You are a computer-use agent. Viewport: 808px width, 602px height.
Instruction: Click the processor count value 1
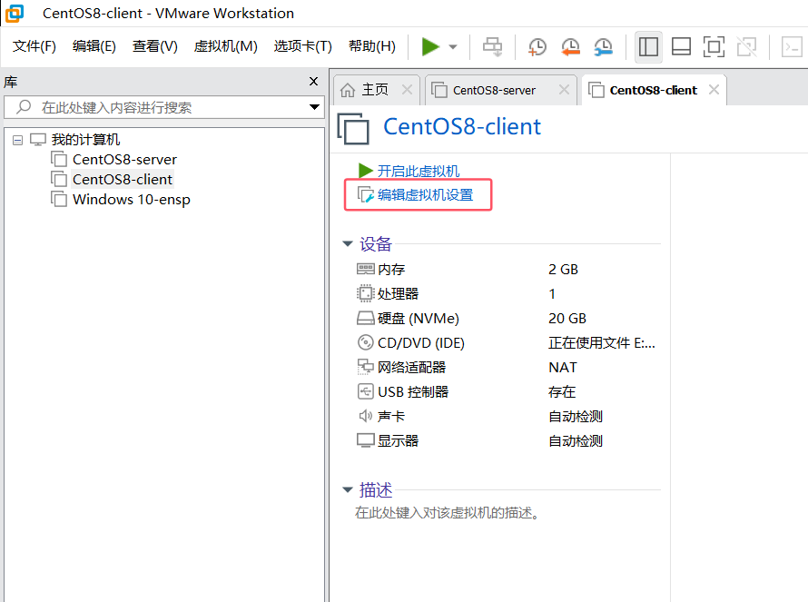point(552,294)
